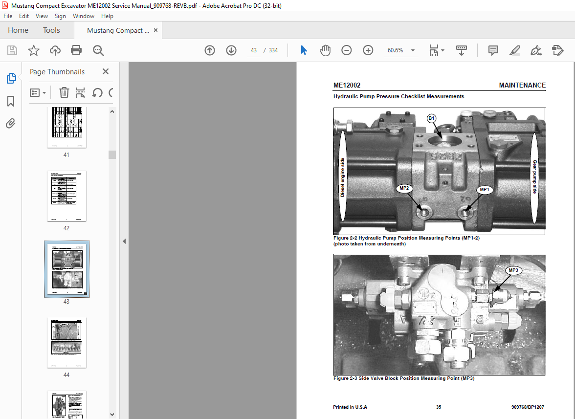Click the '909768/BP1207' footer text
Image resolution: width=575 pixels, height=419 pixels.
point(528,407)
